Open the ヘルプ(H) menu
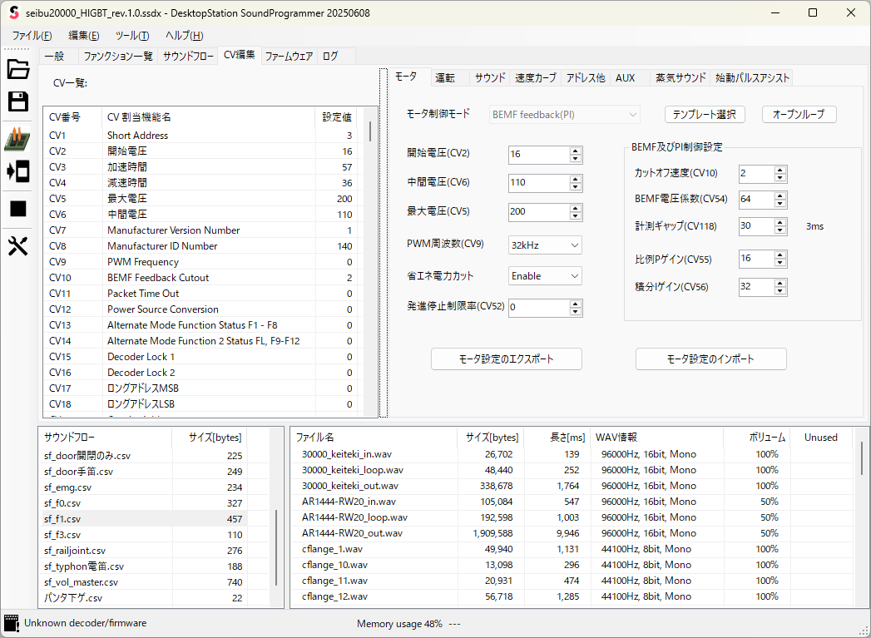 coord(185,36)
